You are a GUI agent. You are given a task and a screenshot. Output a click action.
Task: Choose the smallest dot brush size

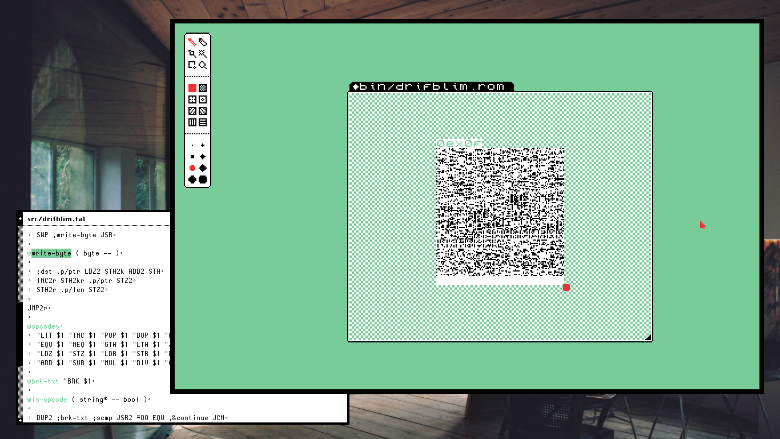pyautogui.click(x=192, y=145)
